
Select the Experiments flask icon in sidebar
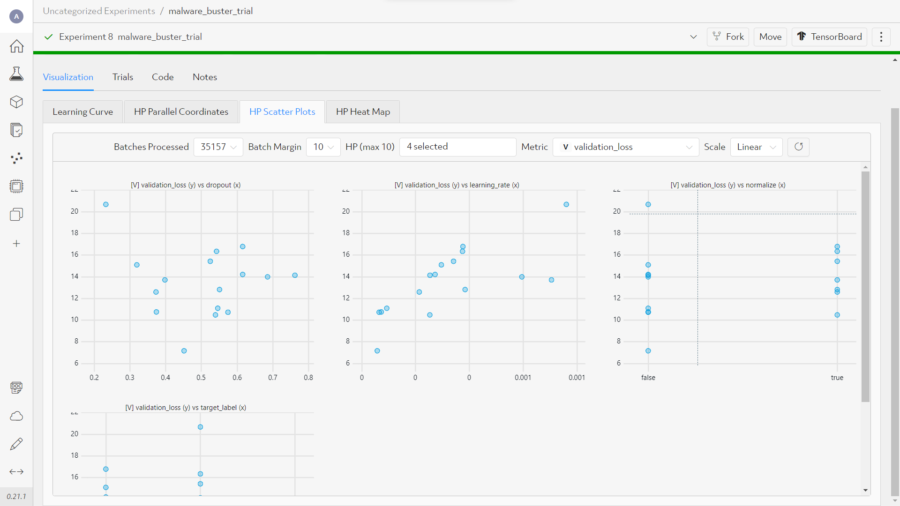coord(16,74)
